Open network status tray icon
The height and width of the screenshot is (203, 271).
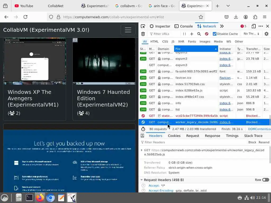pos(246,198)
